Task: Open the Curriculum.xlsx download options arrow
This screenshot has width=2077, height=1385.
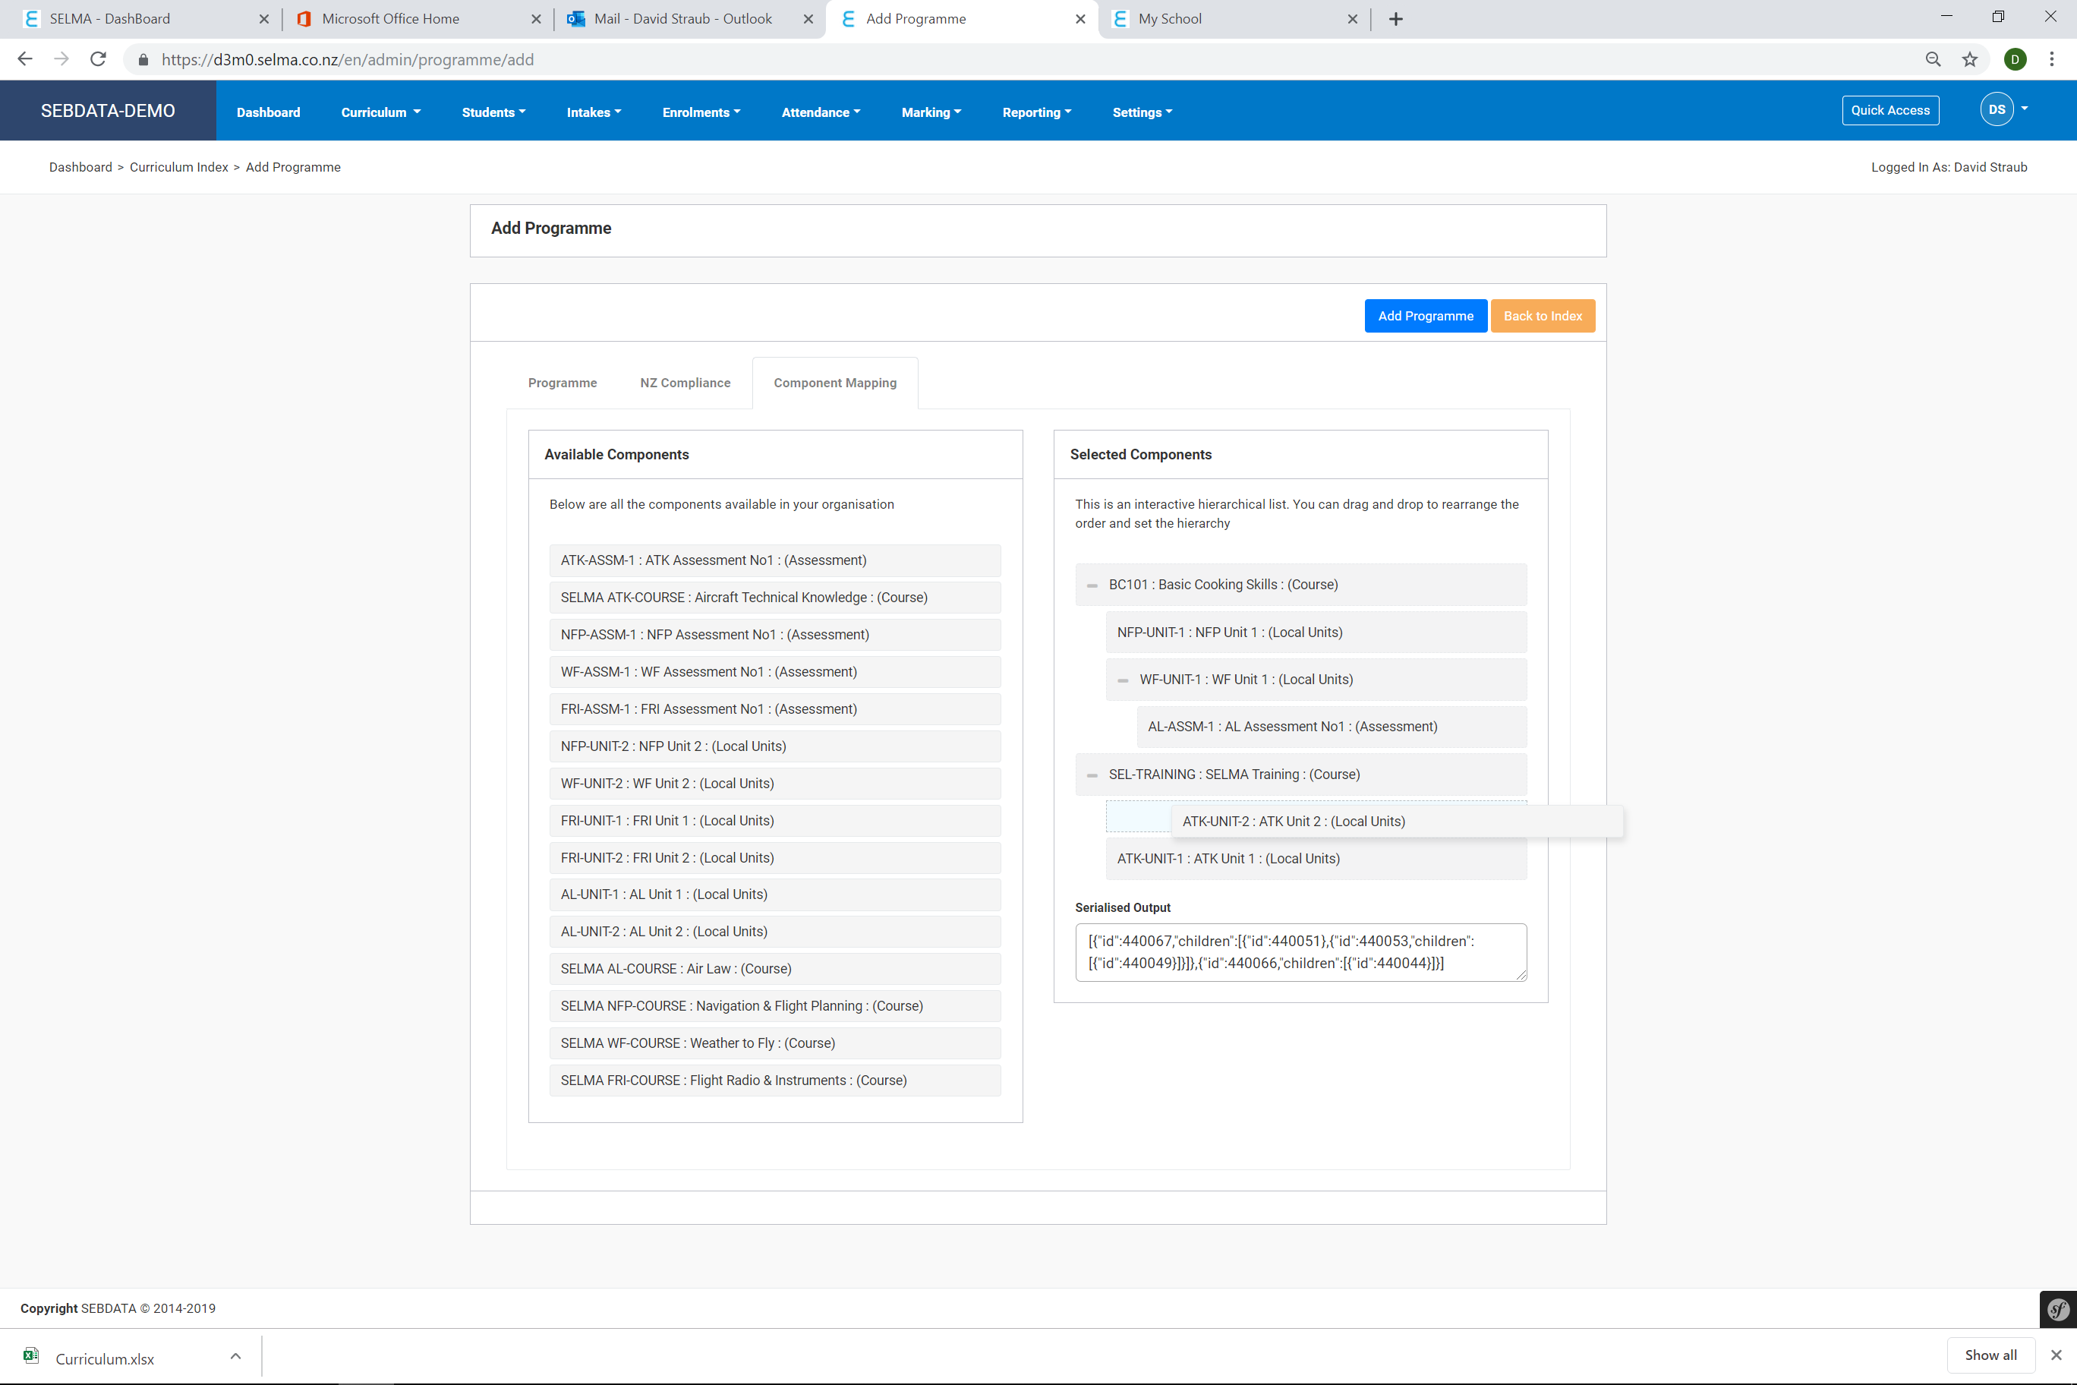Action: tap(236, 1356)
